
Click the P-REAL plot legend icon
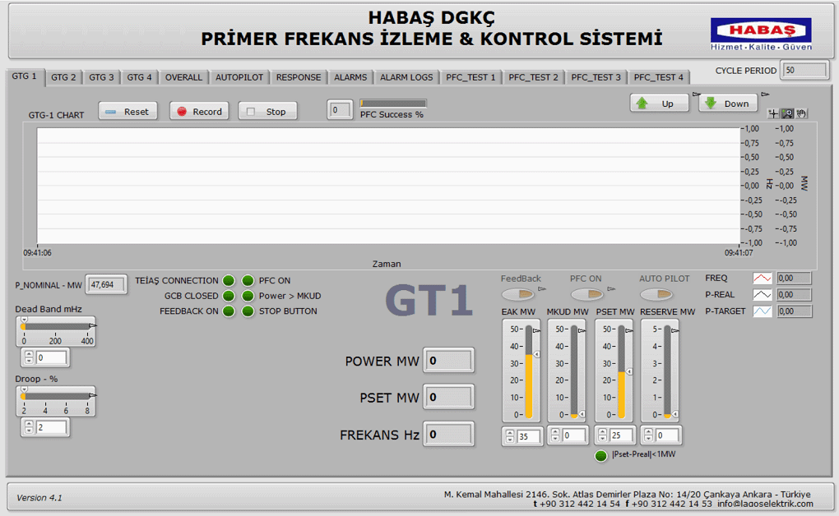tap(762, 295)
